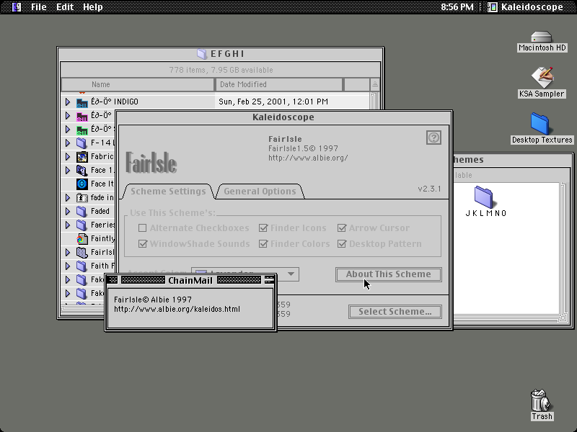The image size is (577, 432).
Task: Switch to the General Options tab
Action: point(260,192)
